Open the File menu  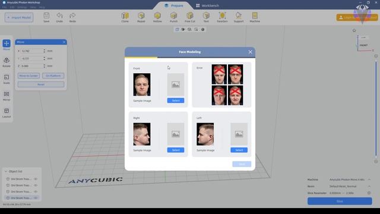[x=4, y=7]
